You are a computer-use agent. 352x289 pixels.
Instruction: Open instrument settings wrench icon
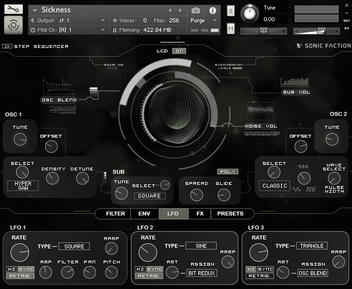point(13,9)
